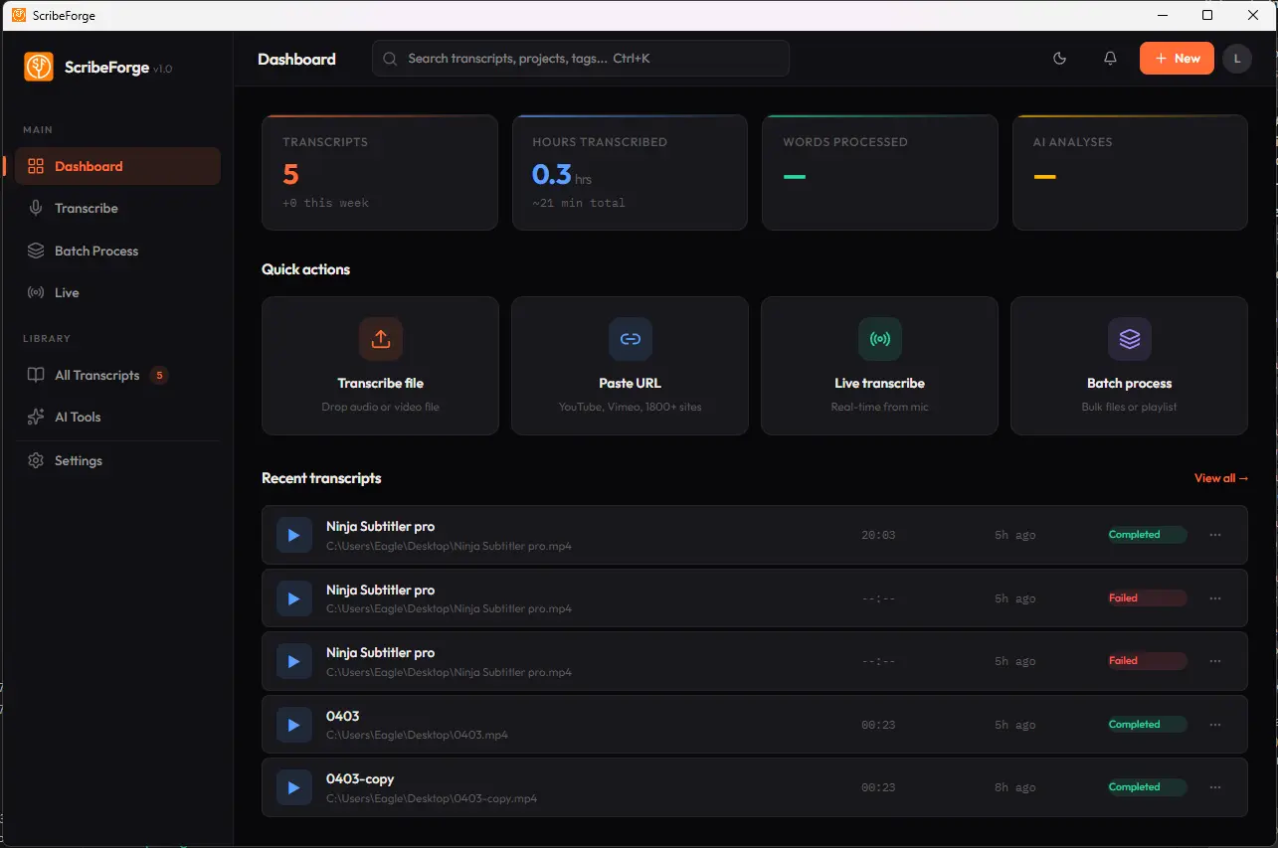Open the Batch process quick action card
The width and height of the screenshot is (1278, 848).
coord(1129,366)
